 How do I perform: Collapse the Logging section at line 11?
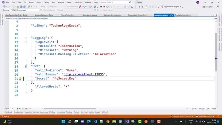26,38
